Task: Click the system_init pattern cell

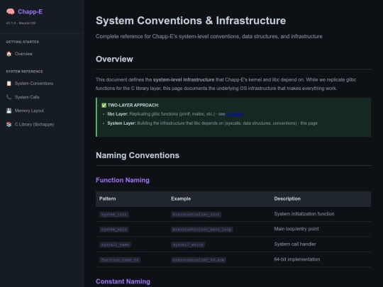Action: pyautogui.click(x=113, y=214)
